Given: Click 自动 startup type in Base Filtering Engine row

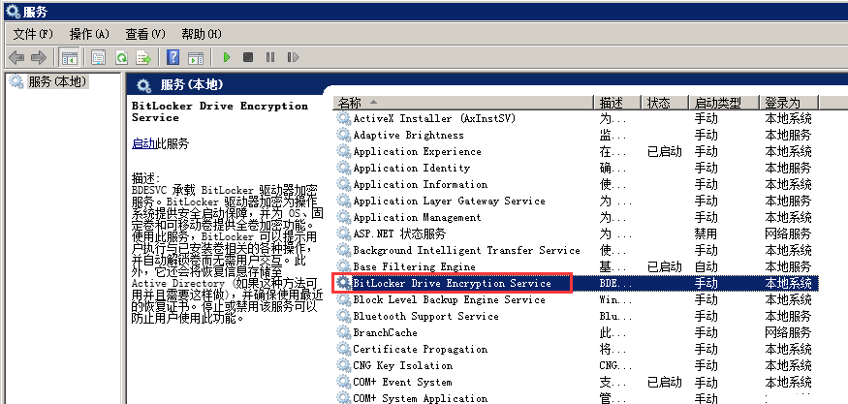Looking at the screenshot, I should pos(706,266).
